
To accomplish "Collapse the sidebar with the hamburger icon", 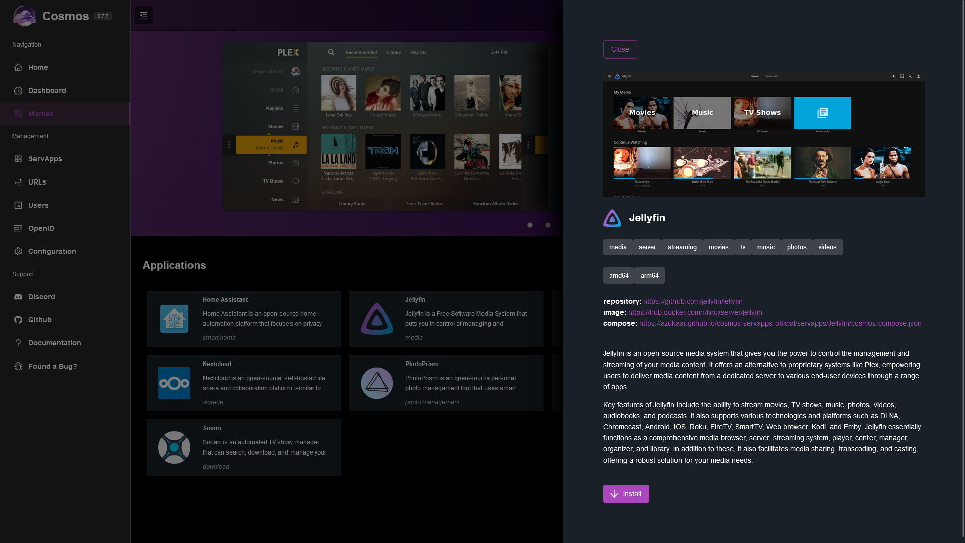I will (143, 15).
